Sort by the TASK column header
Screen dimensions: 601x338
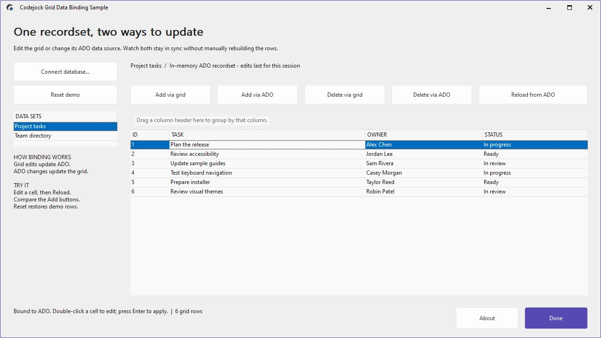point(267,135)
